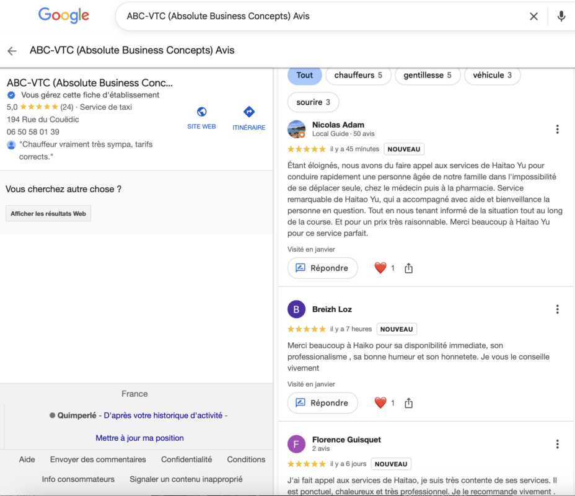Screen dimensions: 575x496
Task: Toggle the heart on Breizh Loz's review
Action: pyautogui.click(x=380, y=403)
